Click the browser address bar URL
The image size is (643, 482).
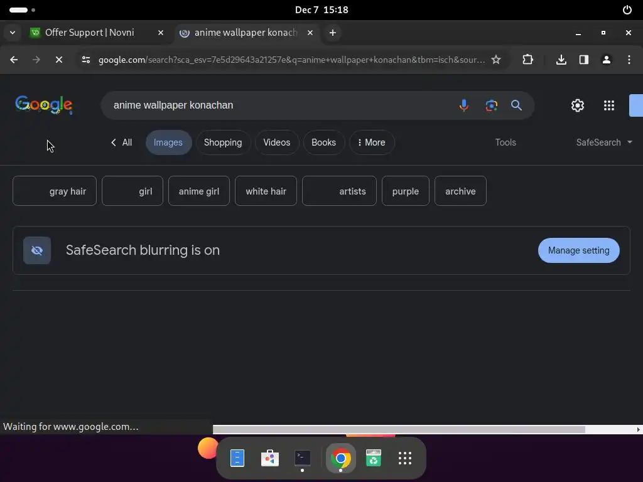pos(291,60)
